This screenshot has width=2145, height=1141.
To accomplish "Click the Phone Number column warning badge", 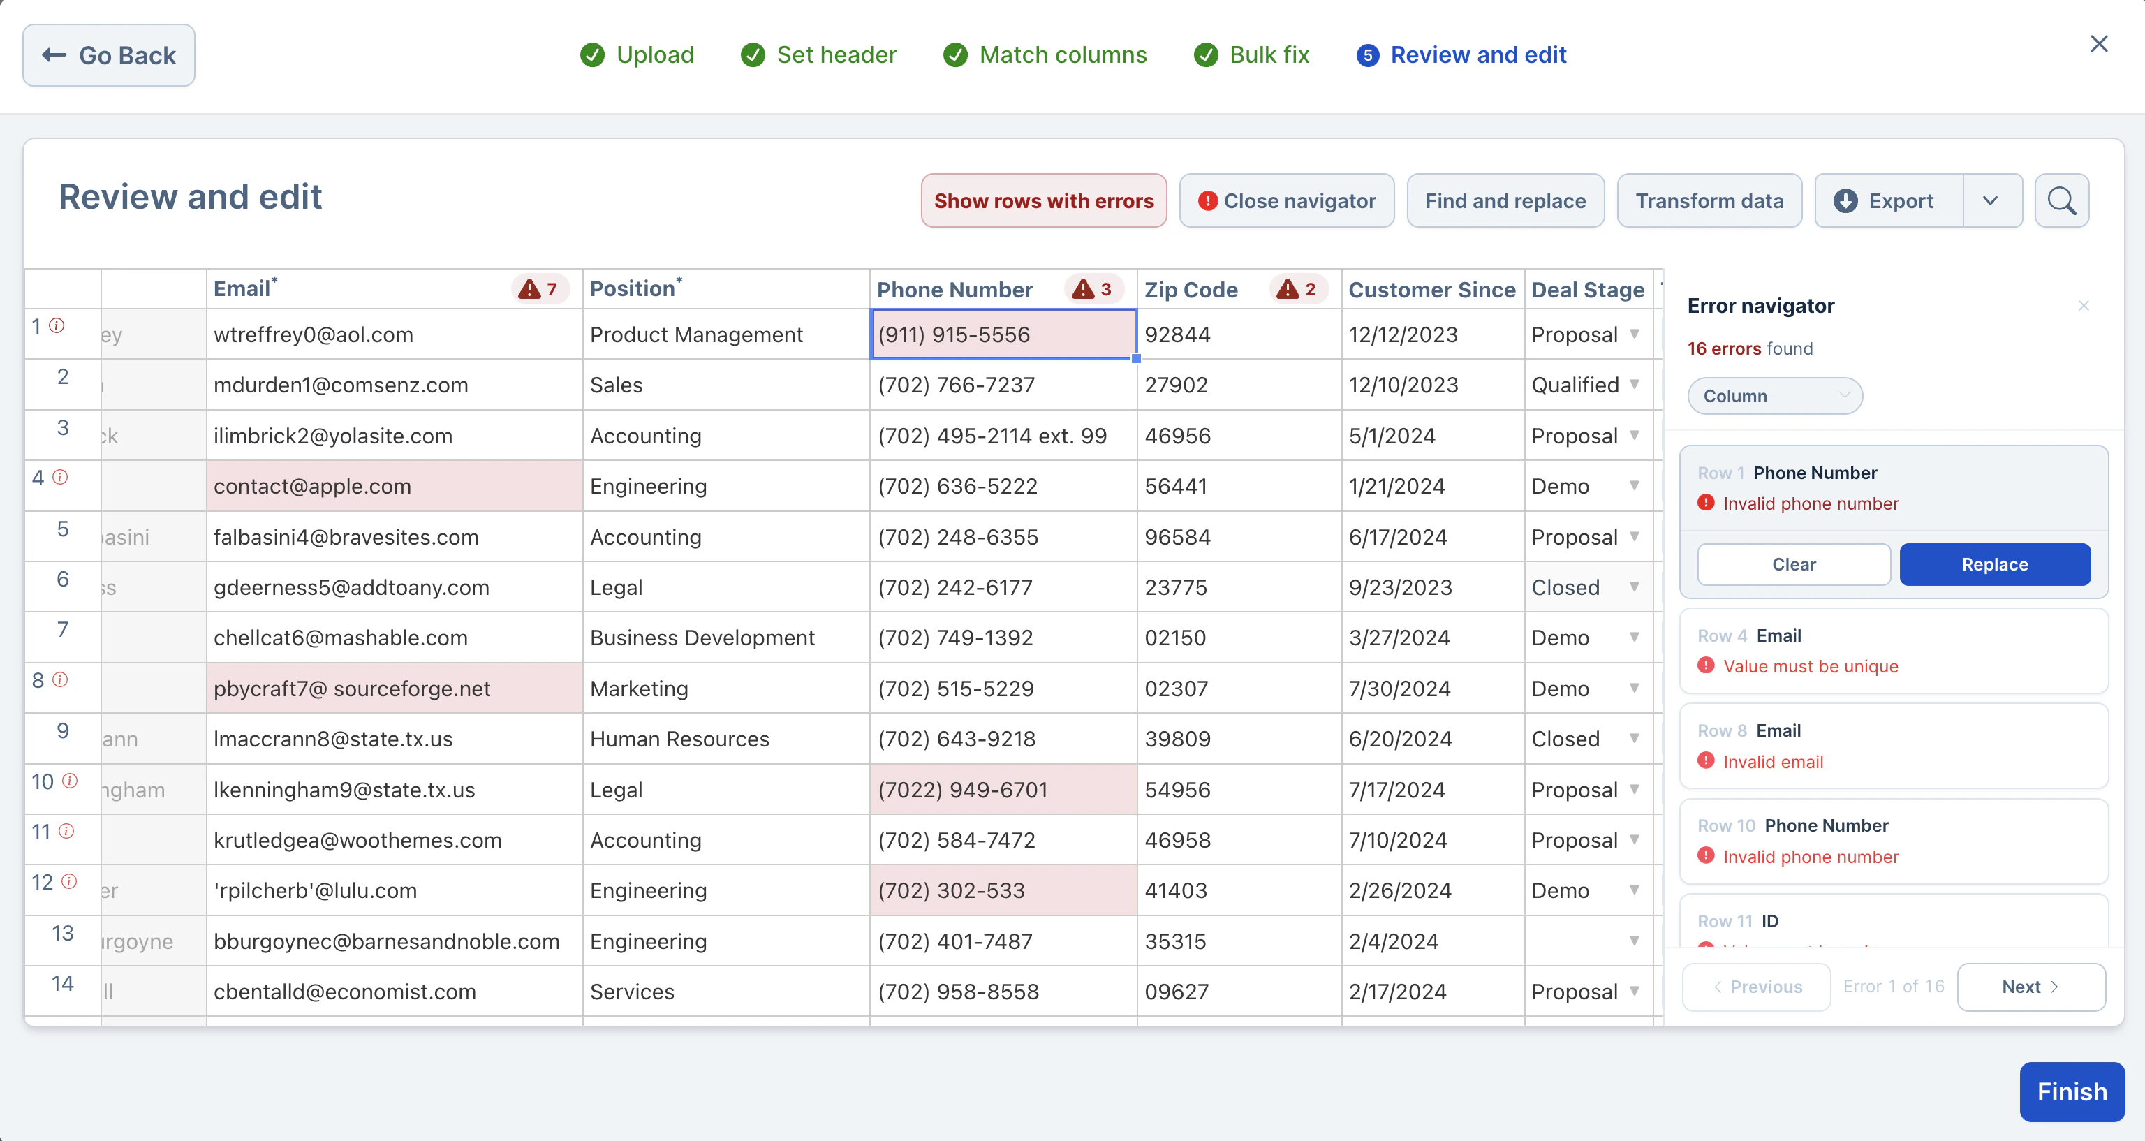I will pyautogui.click(x=1093, y=289).
